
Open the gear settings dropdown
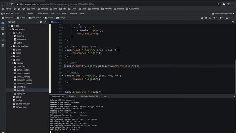(221, 18)
